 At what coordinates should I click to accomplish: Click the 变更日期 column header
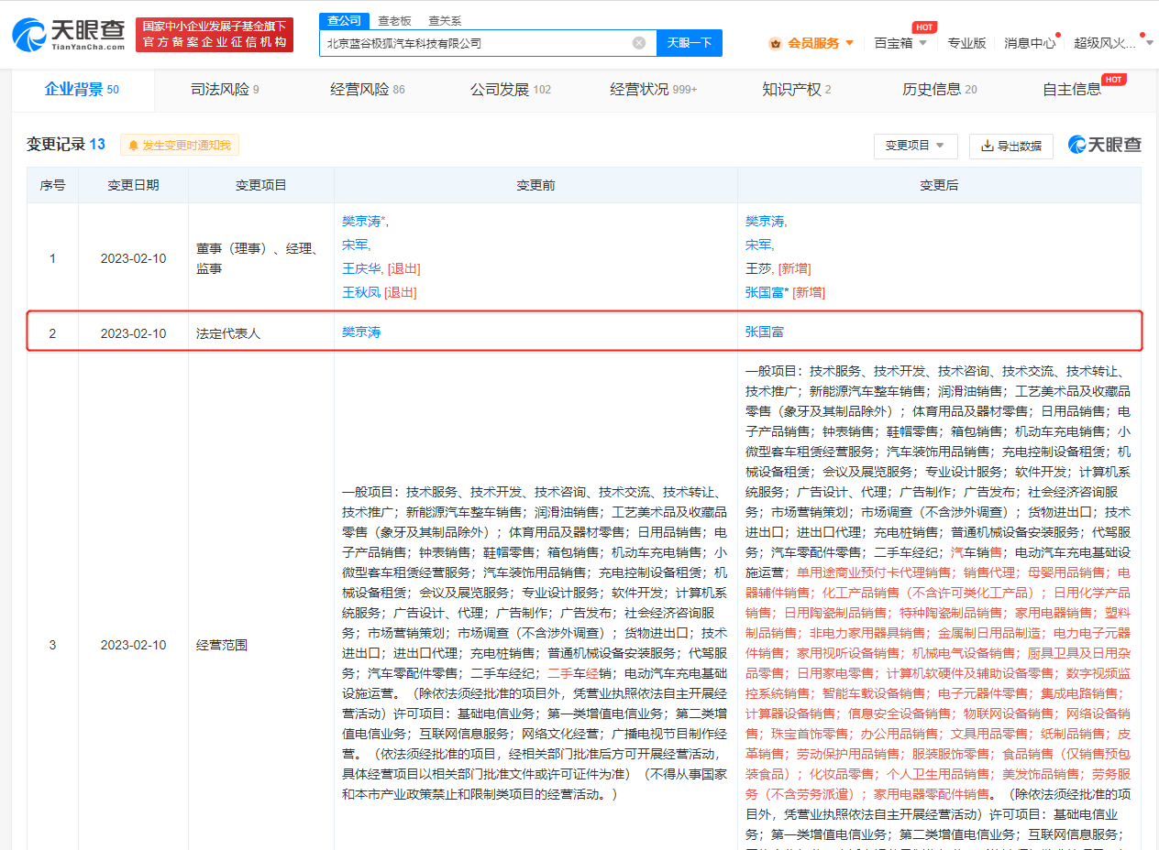pyautogui.click(x=133, y=185)
